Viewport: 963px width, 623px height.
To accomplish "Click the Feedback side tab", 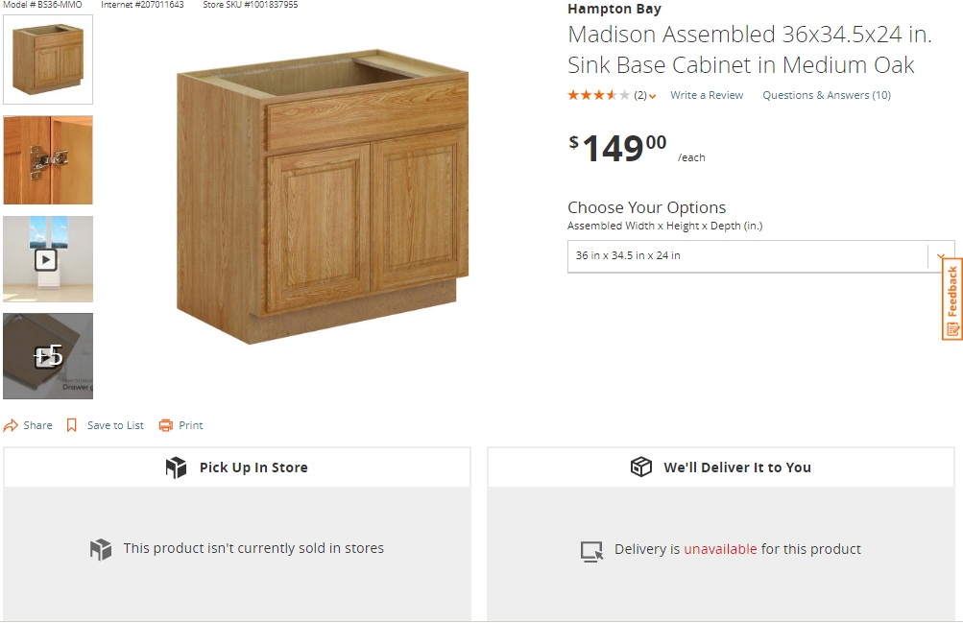I will point(952,299).
